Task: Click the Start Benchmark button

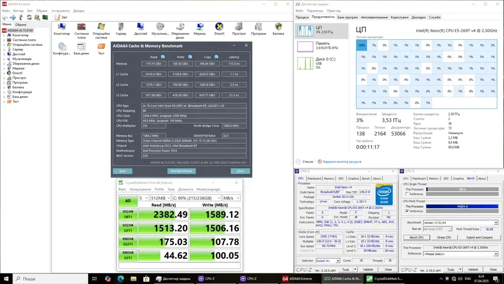Action: [181, 171]
